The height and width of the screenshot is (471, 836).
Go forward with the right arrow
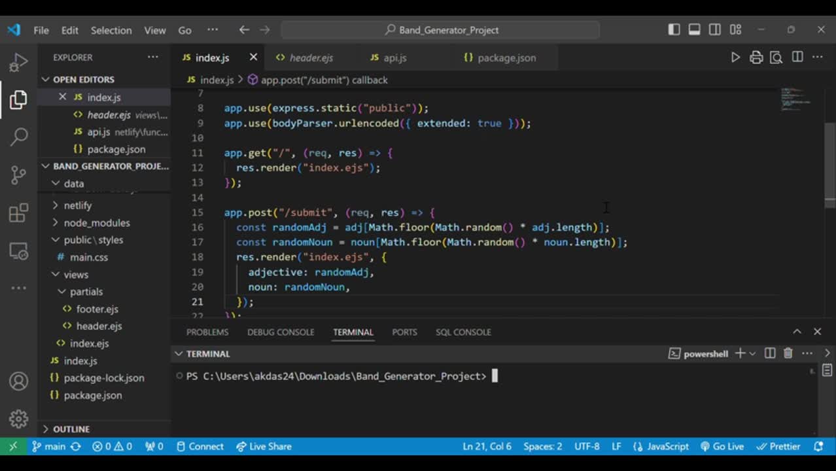pos(265,29)
